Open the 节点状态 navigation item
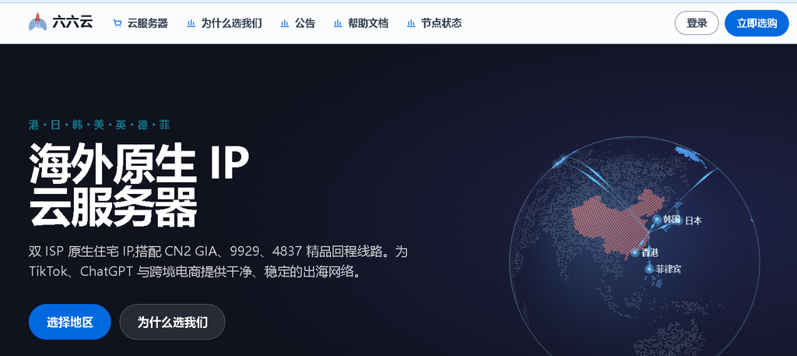This screenshot has width=797, height=356. (441, 23)
